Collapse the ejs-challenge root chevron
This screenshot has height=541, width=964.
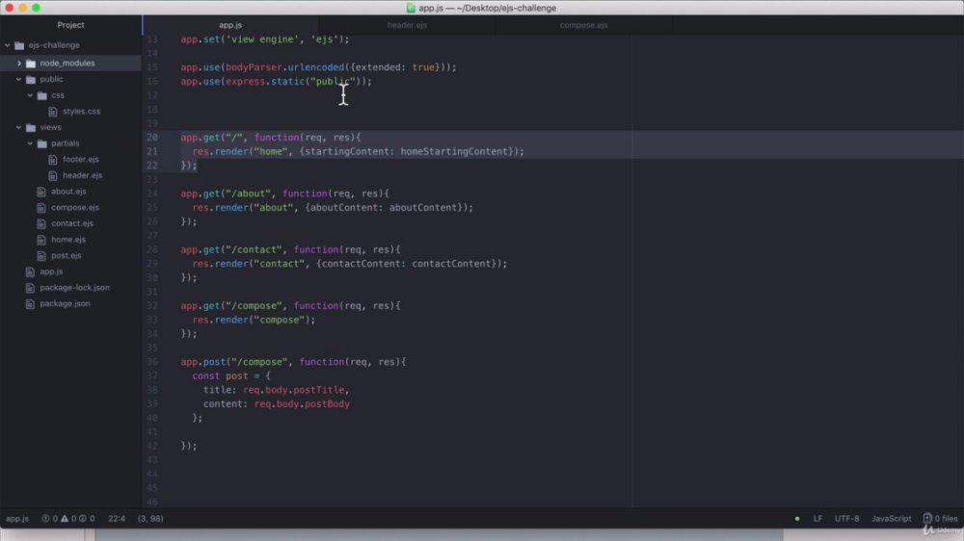pyautogui.click(x=8, y=45)
